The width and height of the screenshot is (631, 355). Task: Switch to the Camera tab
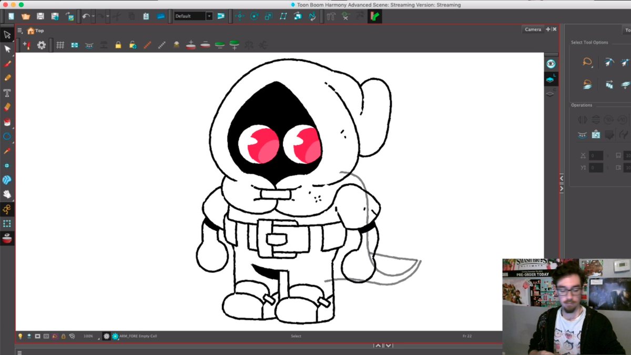[533, 29]
